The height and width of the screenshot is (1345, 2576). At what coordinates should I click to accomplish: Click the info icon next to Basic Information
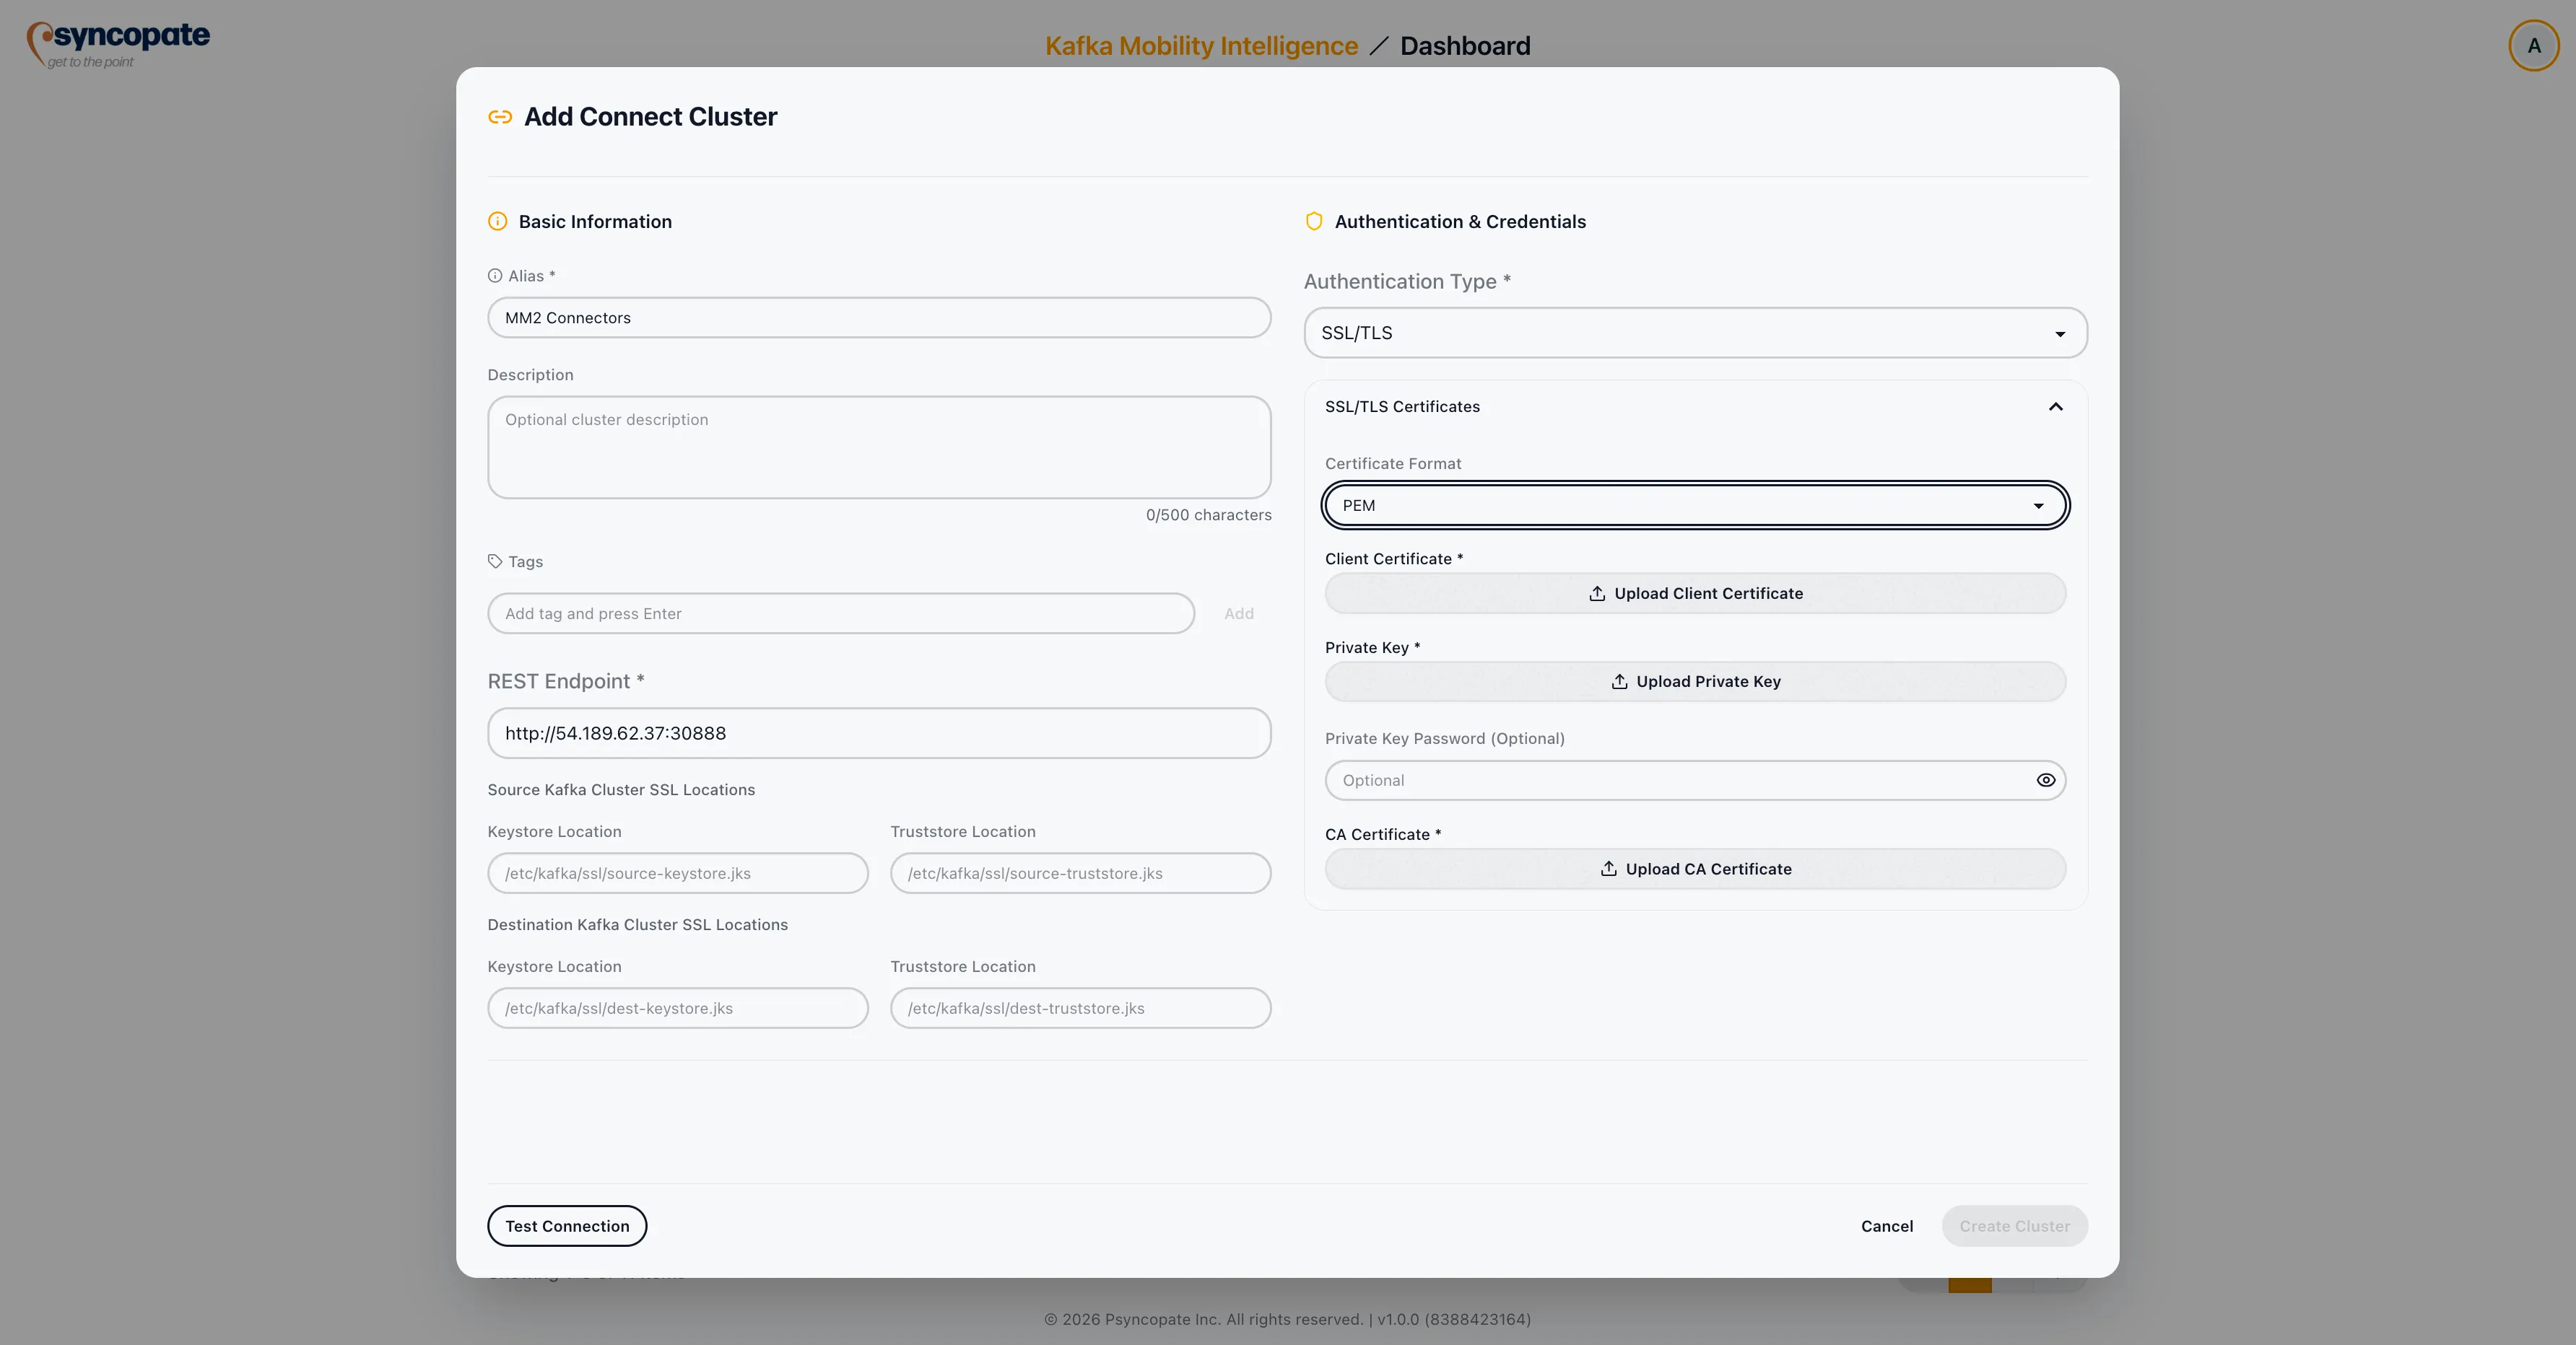[498, 222]
